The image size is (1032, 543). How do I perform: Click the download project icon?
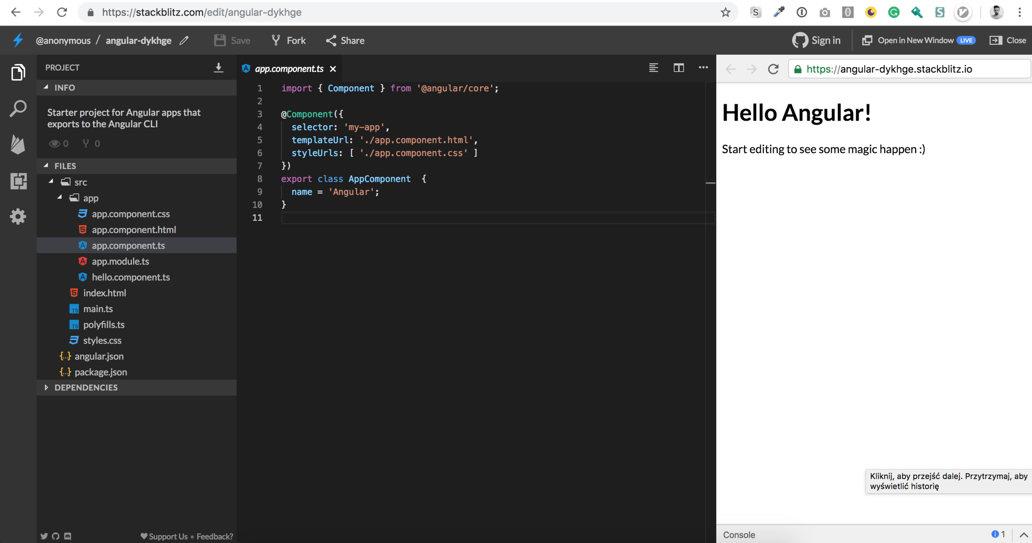[218, 68]
